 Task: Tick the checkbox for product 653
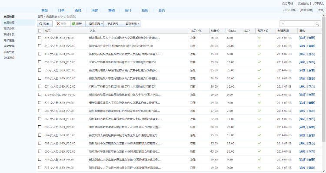point(40,62)
